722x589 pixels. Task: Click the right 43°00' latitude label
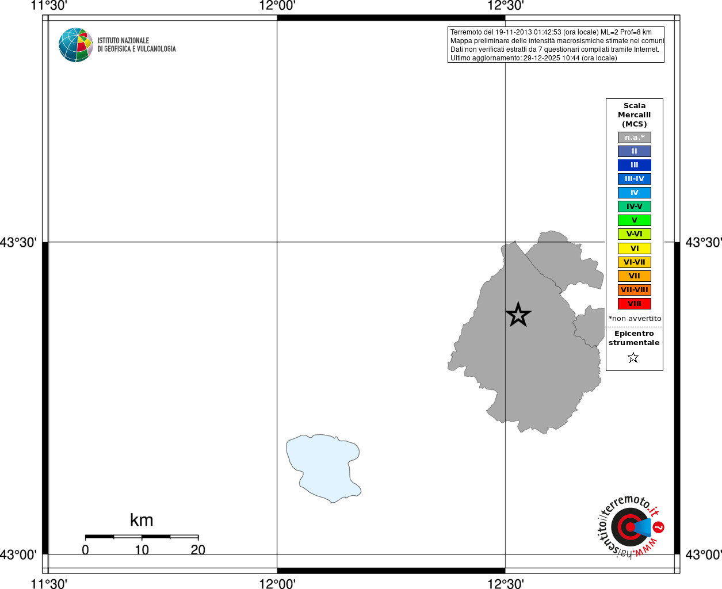[x=704, y=554]
